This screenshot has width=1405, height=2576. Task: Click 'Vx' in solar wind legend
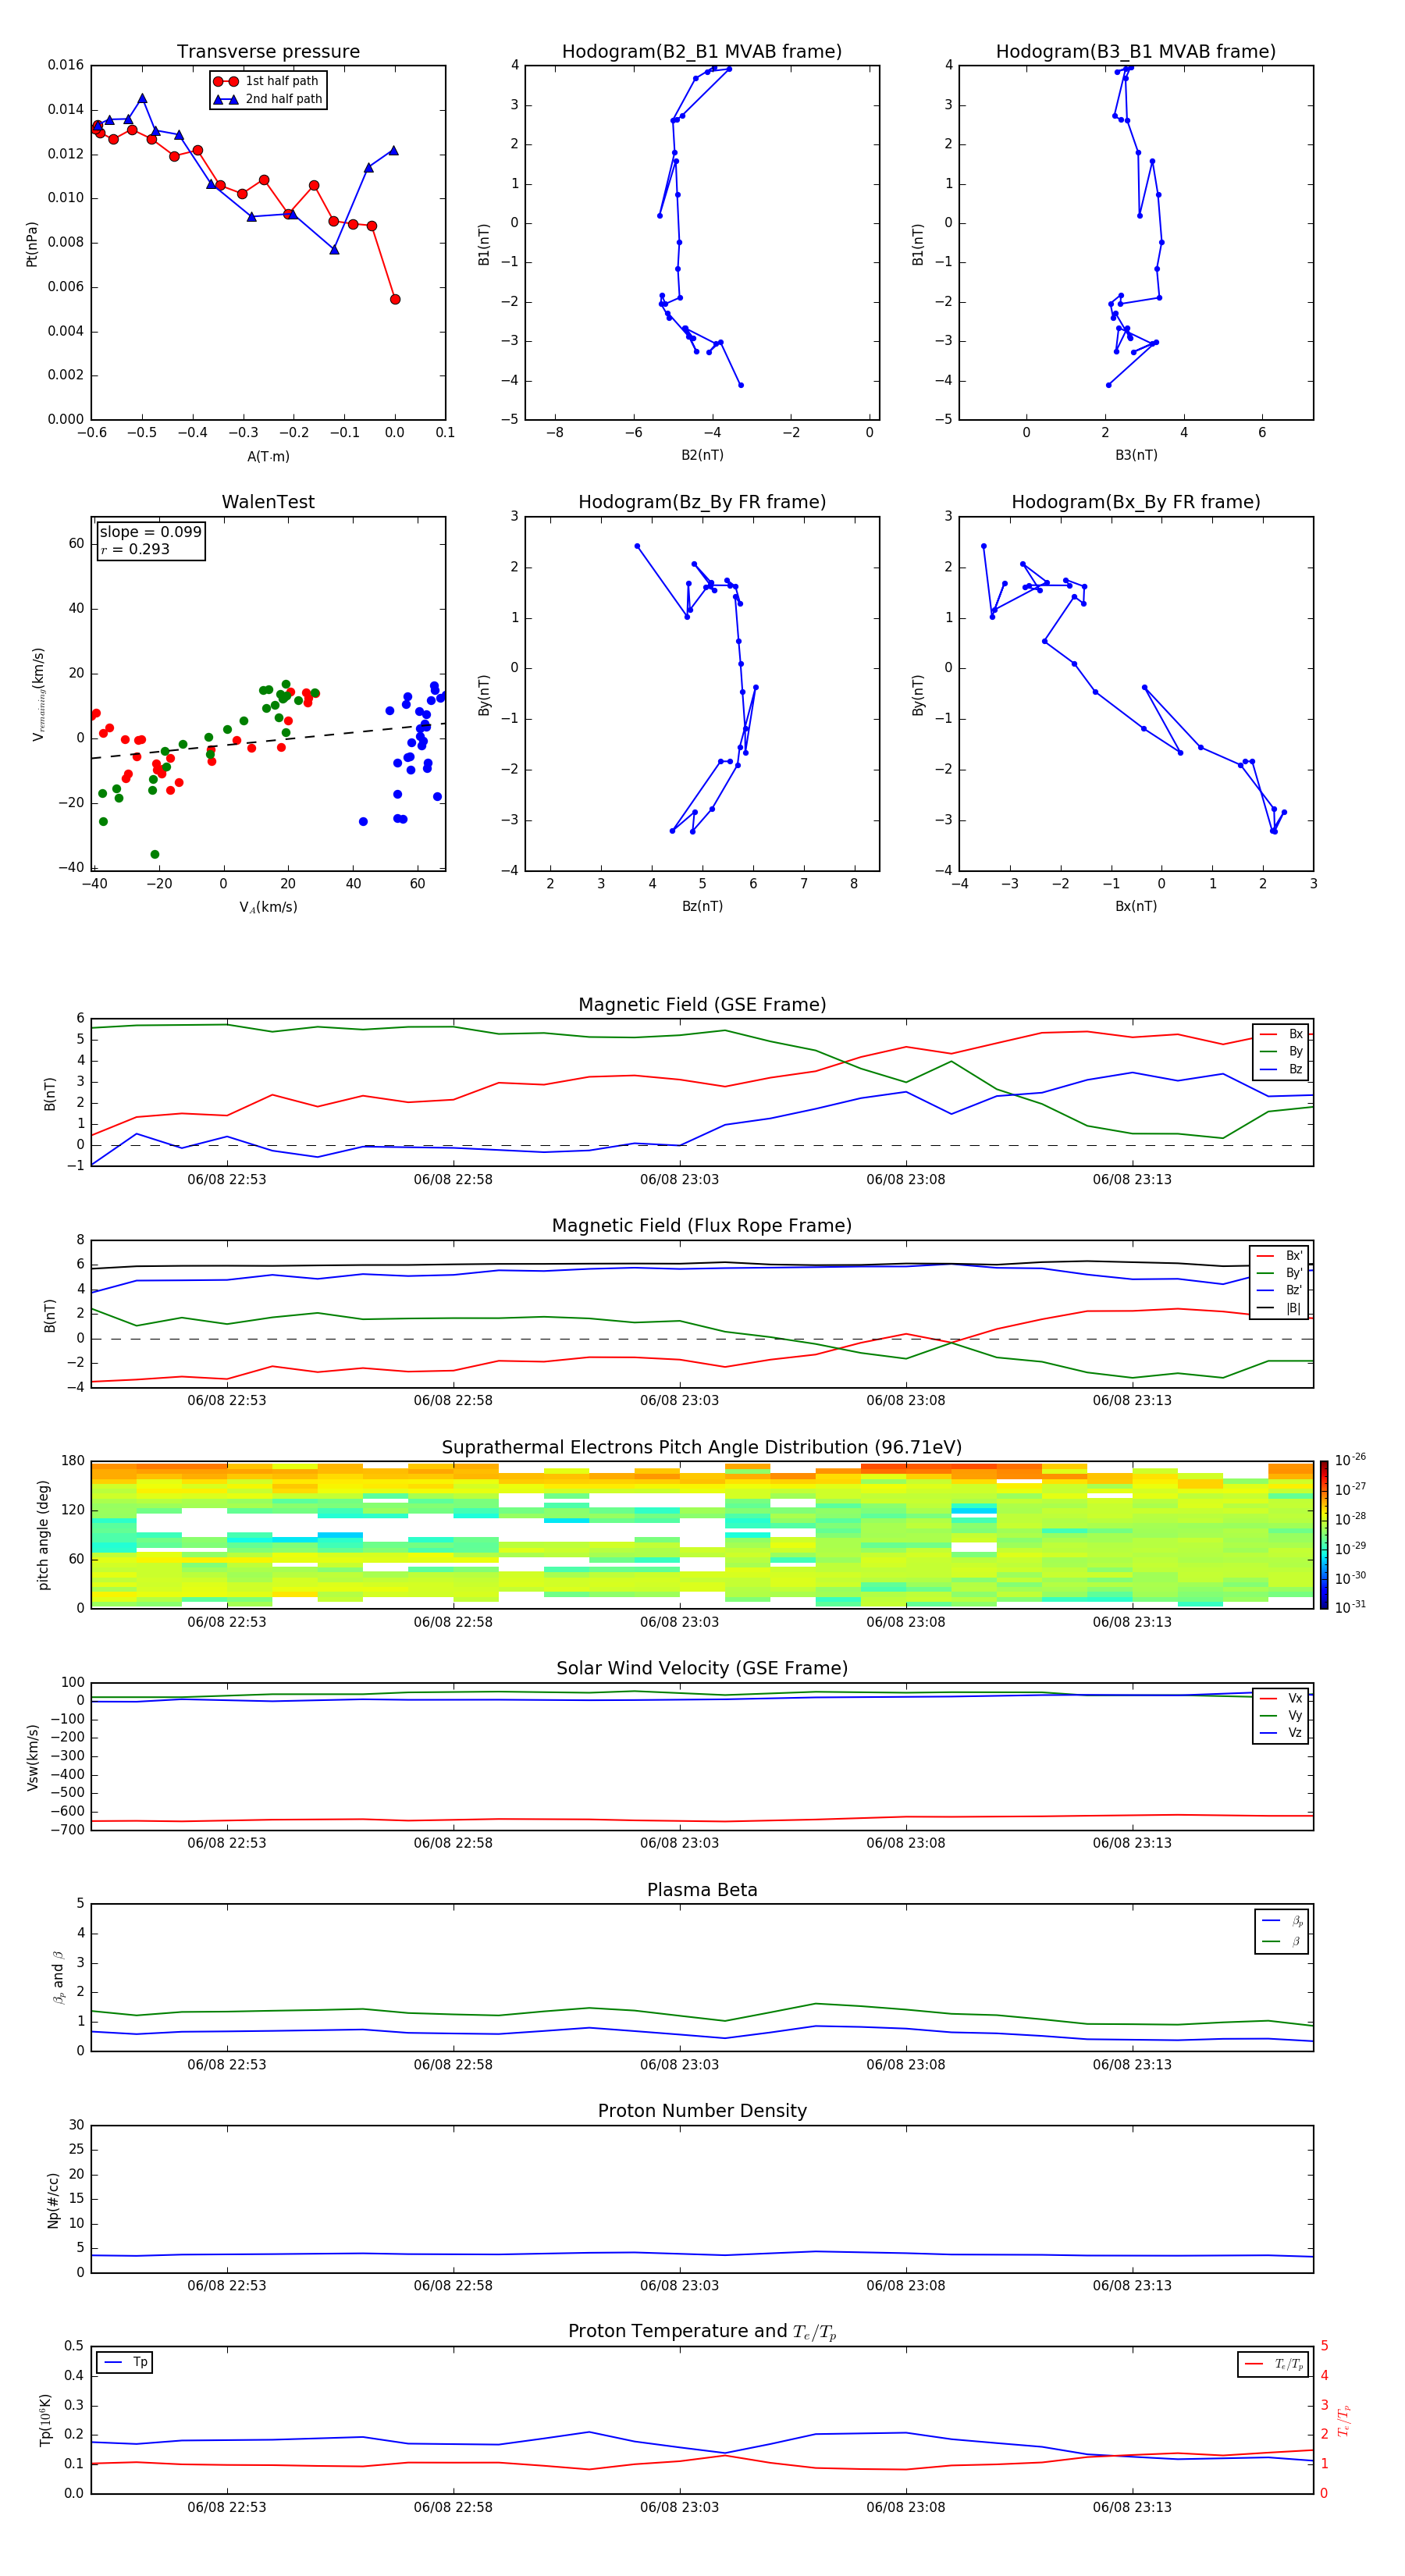click(1295, 1698)
